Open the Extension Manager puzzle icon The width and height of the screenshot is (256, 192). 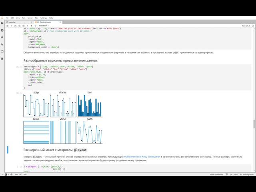[x=2, y=58]
